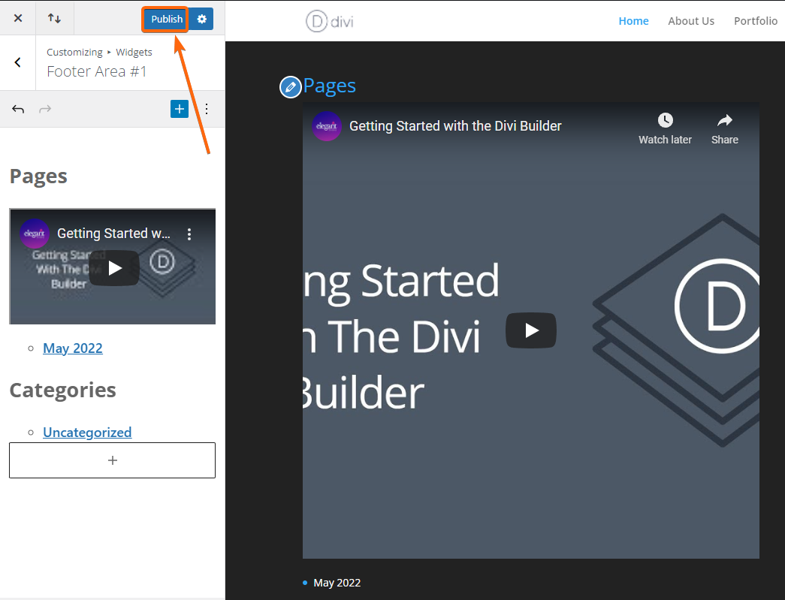
Task: Open the Uncategorized category link
Action: tap(87, 433)
